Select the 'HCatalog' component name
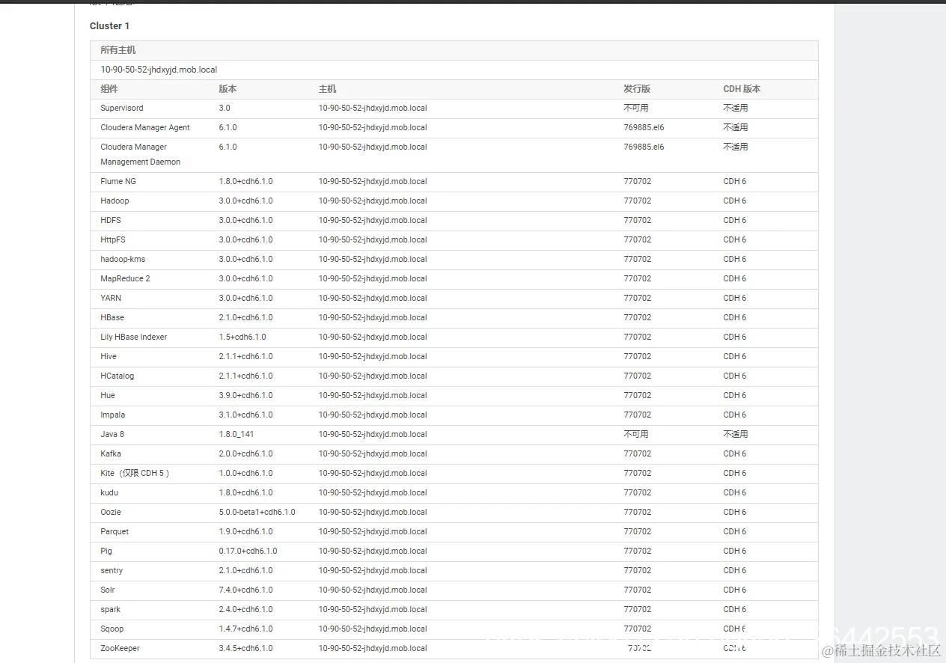Image resolution: width=946 pixels, height=663 pixels. (x=118, y=376)
